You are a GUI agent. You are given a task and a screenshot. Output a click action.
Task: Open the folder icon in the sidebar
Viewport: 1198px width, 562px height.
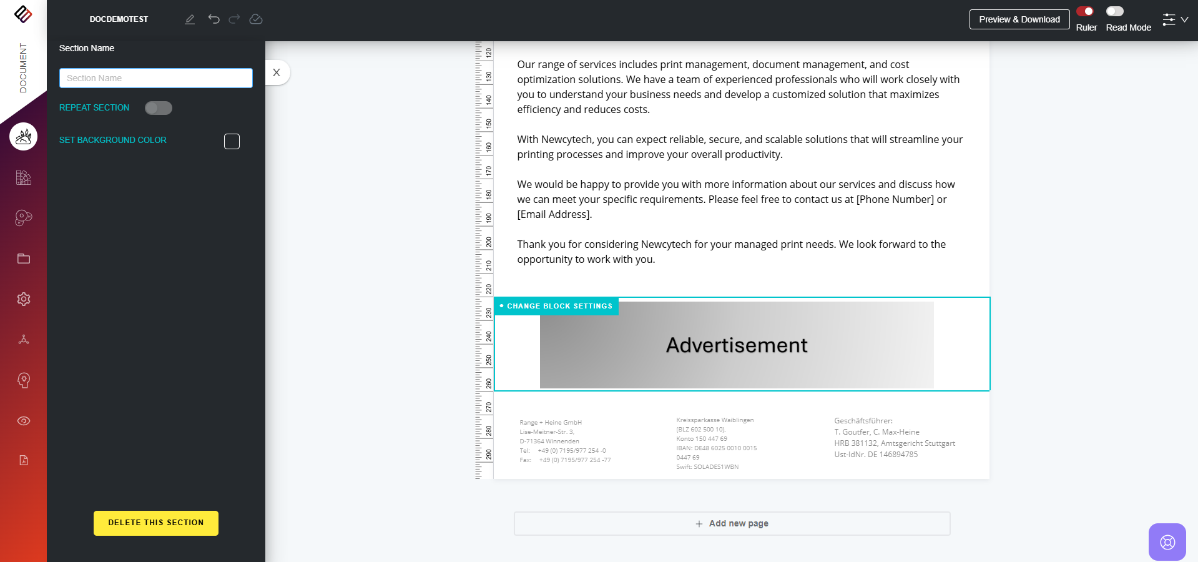pyautogui.click(x=23, y=259)
